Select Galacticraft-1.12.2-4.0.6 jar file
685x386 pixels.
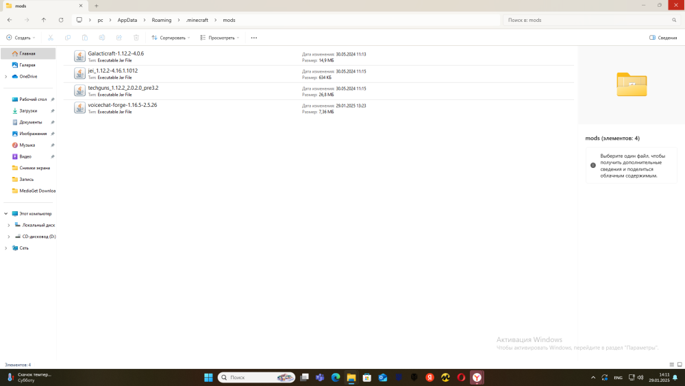319,56
